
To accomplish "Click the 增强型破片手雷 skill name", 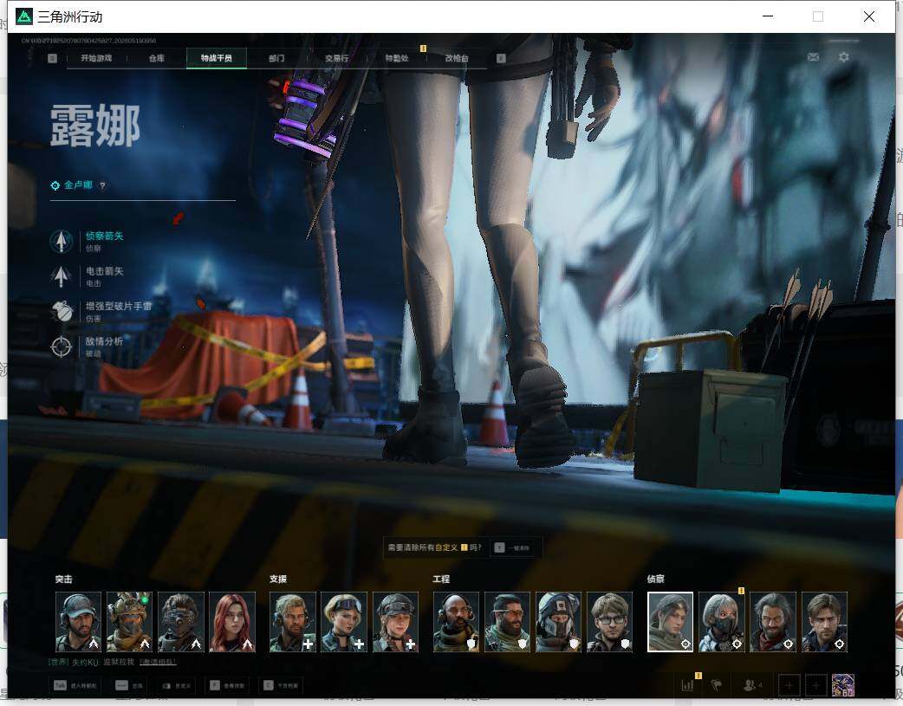I will pos(119,307).
